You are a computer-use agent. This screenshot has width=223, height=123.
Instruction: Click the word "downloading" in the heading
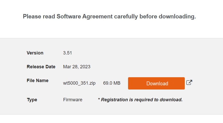click(177, 17)
